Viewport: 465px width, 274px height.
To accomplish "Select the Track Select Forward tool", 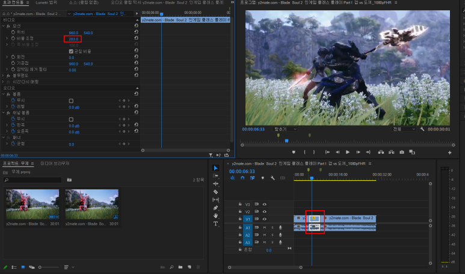I will click(215, 175).
